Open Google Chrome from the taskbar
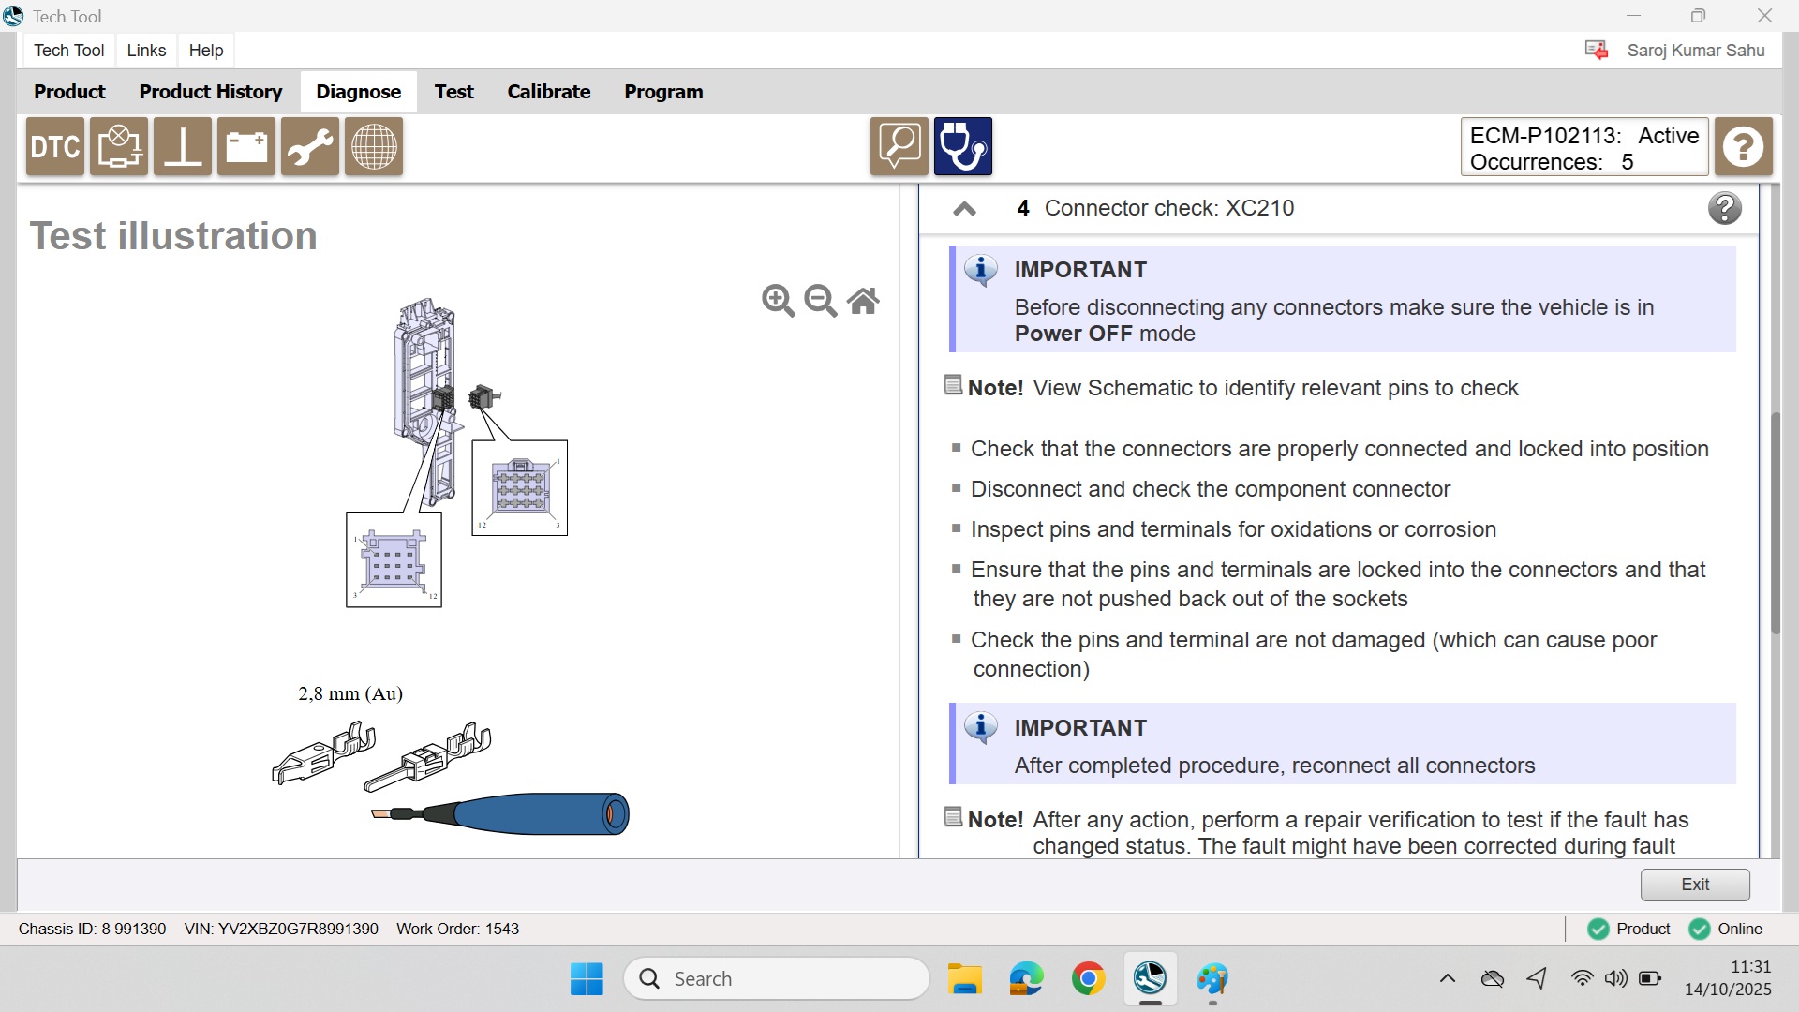 coord(1088,978)
